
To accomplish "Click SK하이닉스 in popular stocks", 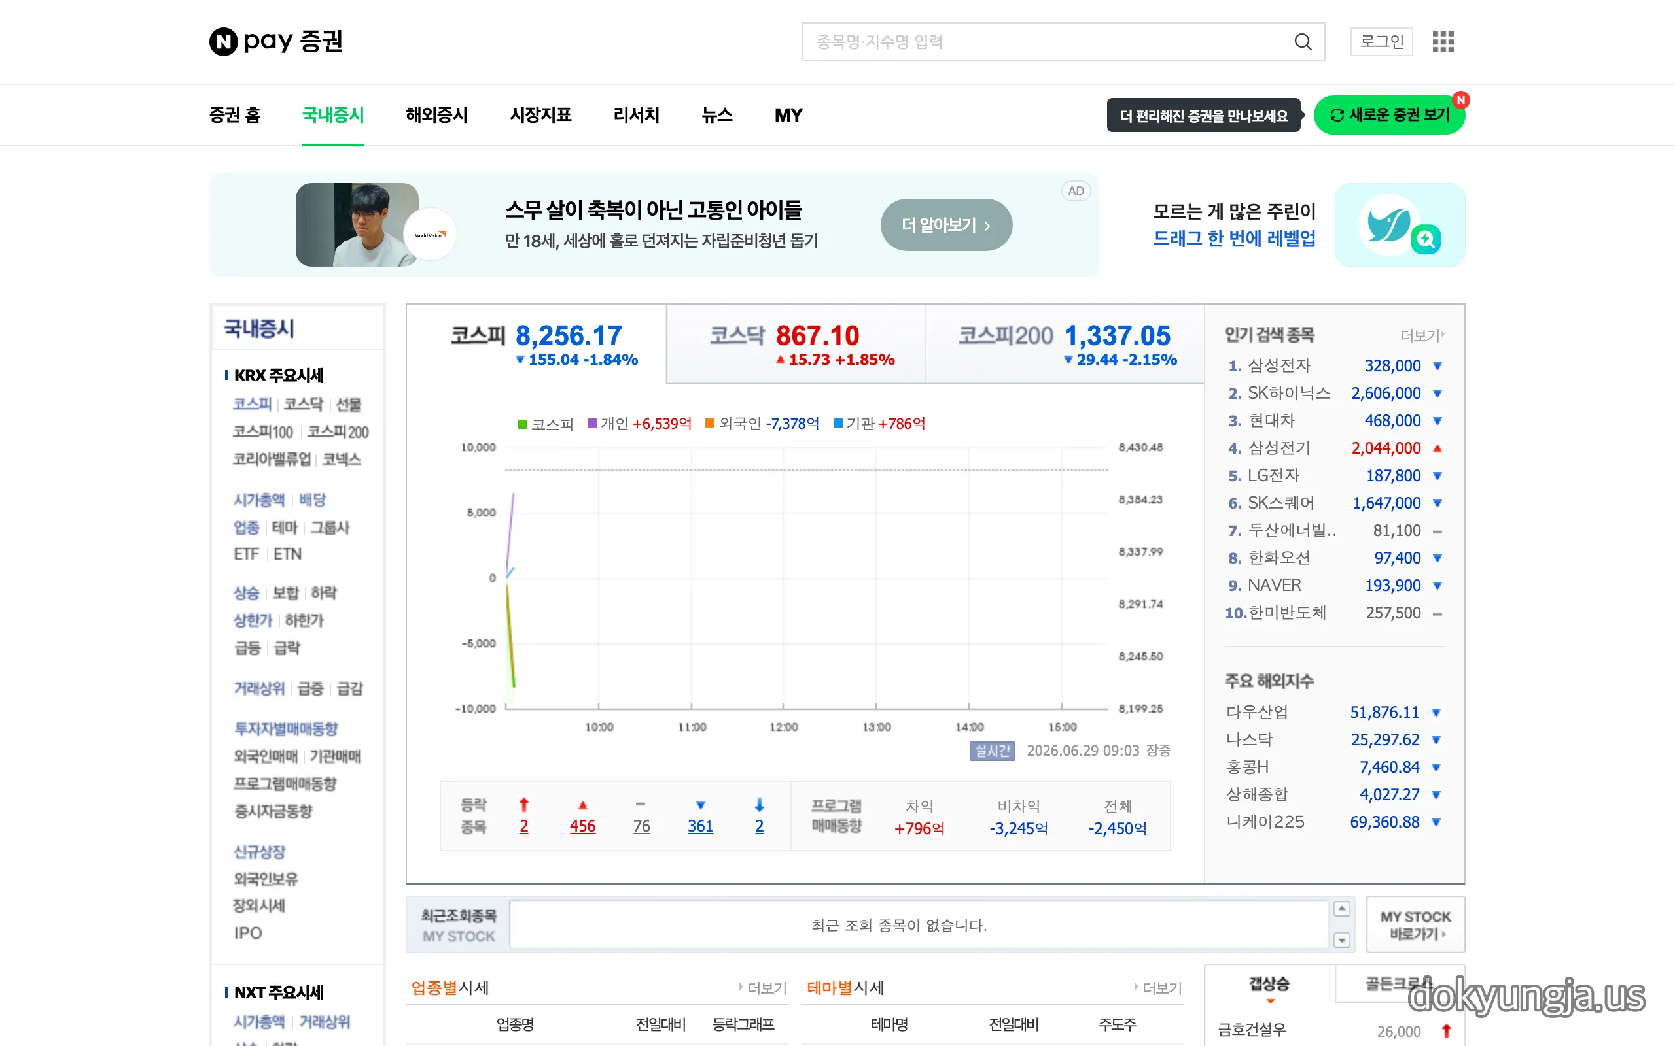I will point(1289,393).
